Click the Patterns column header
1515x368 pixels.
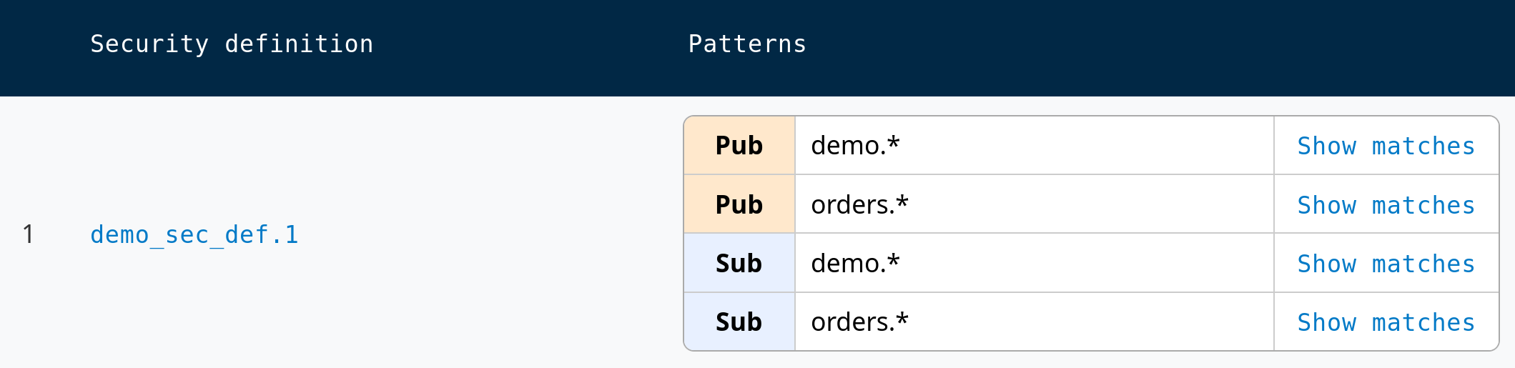[747, 44]
